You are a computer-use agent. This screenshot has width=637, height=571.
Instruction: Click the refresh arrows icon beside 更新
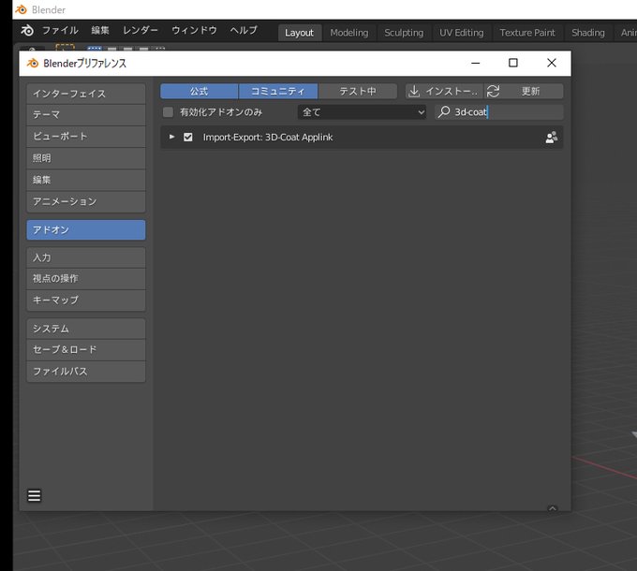pos(493,91)
